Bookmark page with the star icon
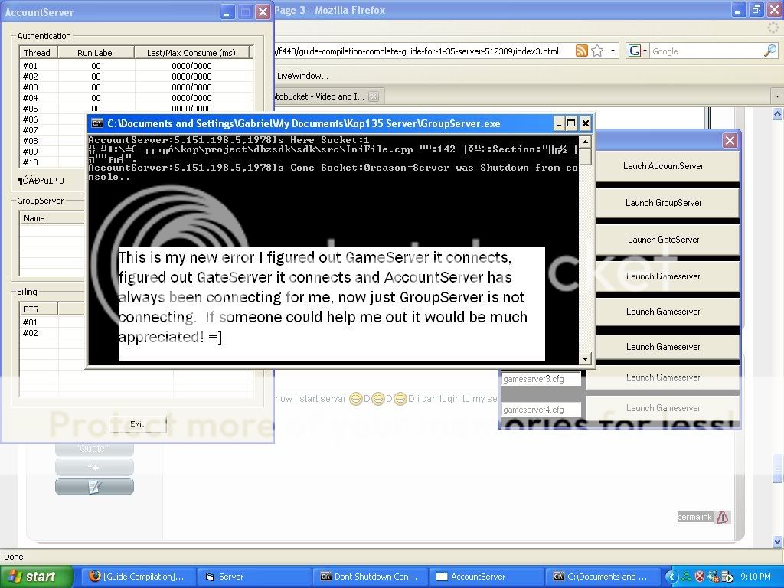The width and height of the screenshot is (784, 588). click(x=597, y=51)
